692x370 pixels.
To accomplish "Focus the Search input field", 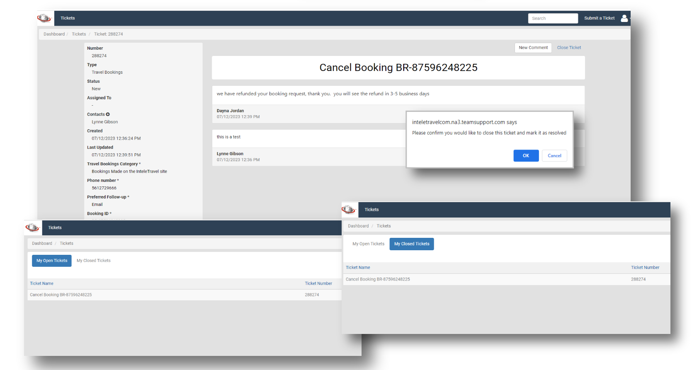I will tap(553, 18).
